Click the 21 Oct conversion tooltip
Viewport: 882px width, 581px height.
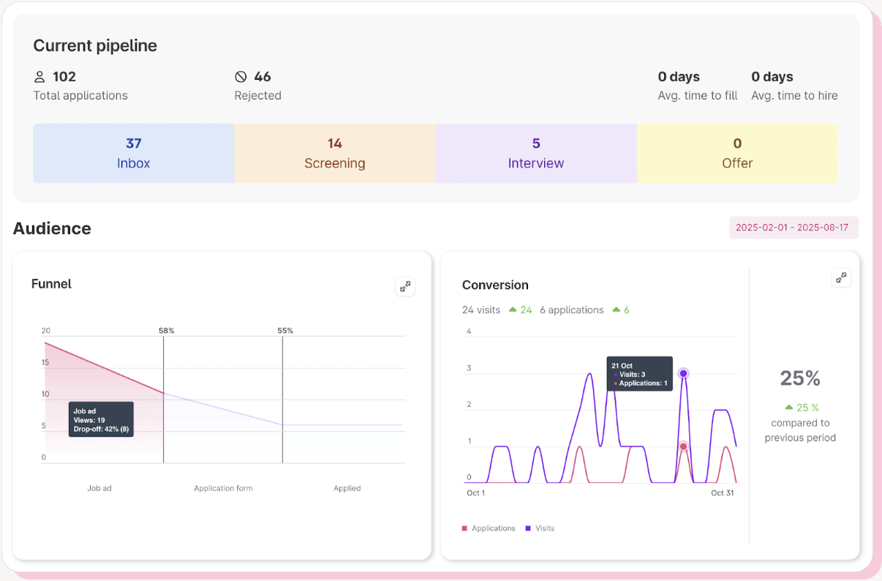pos(640,374)
